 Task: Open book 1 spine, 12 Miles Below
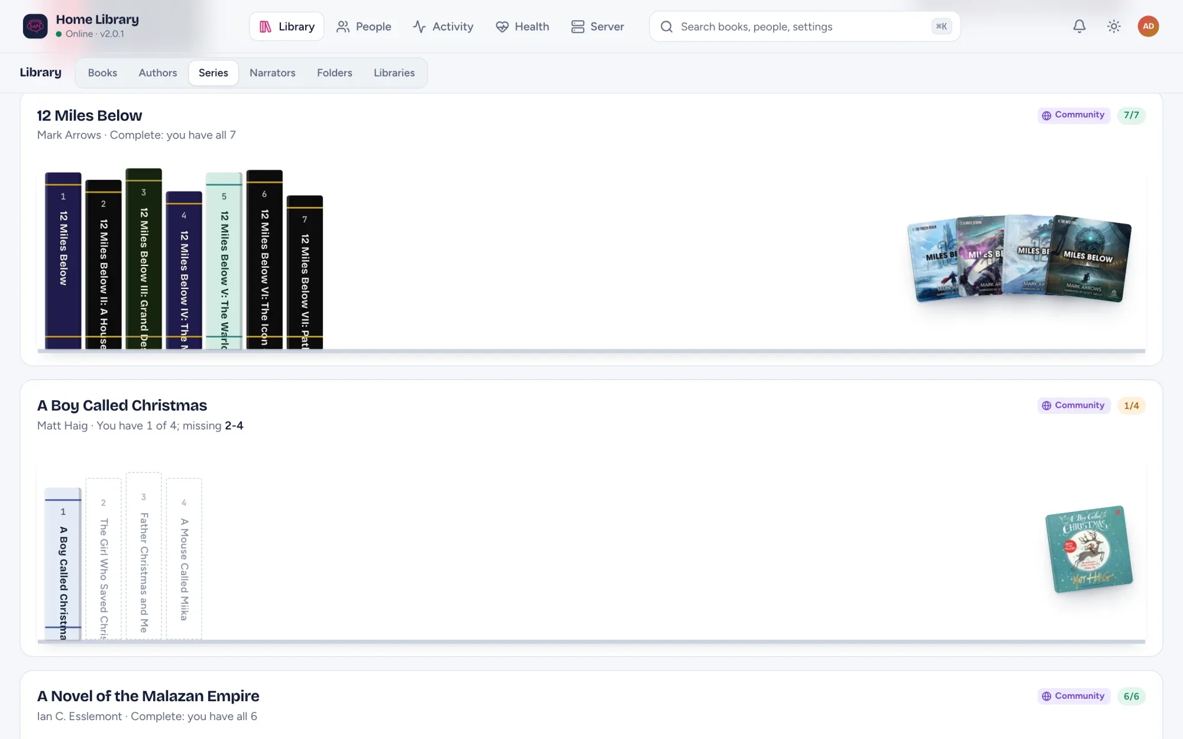tap(63, 261)
